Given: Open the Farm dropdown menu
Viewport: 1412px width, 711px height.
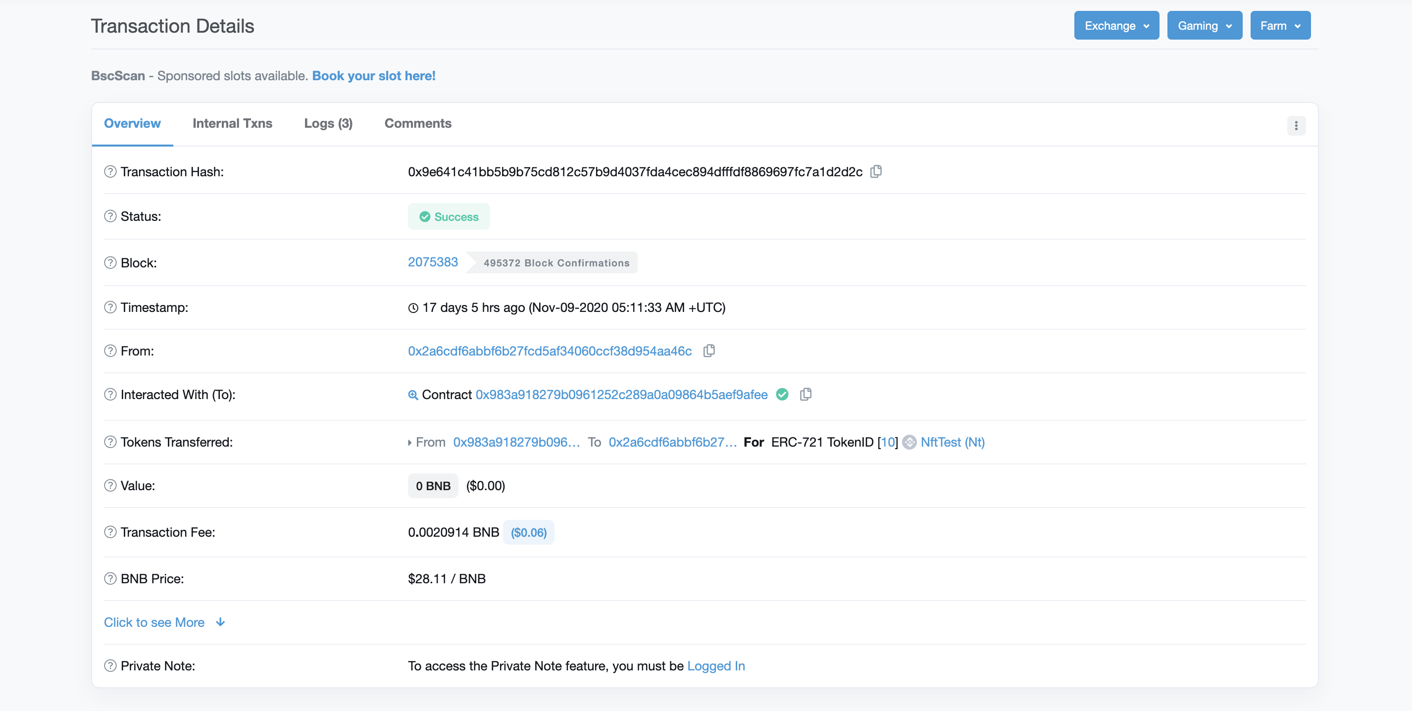Looking at the screenshot, I should pyautogui.click(x=1280, y=26).
